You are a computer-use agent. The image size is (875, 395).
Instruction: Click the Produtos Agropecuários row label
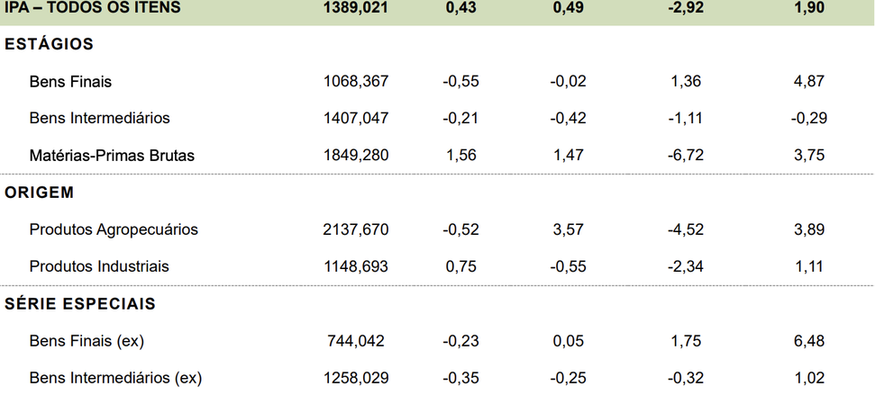[x=114, y=229]
